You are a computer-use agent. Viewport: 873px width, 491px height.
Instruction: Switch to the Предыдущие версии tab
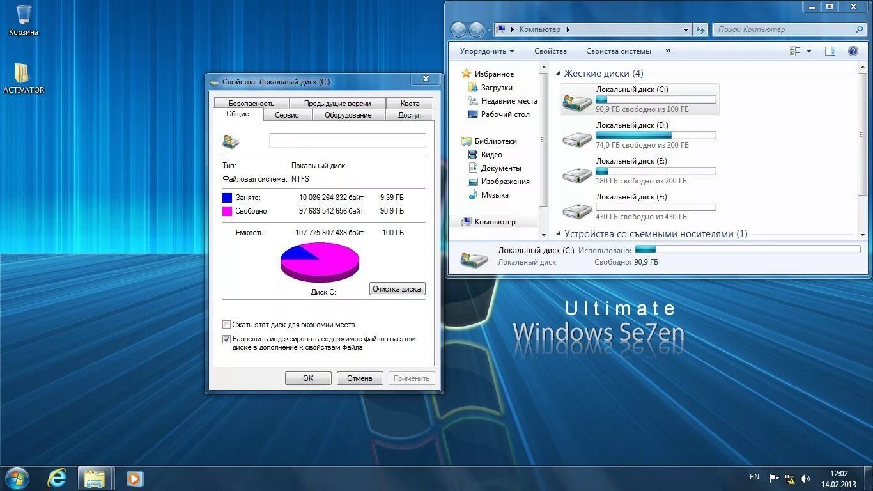pos(337,103)
